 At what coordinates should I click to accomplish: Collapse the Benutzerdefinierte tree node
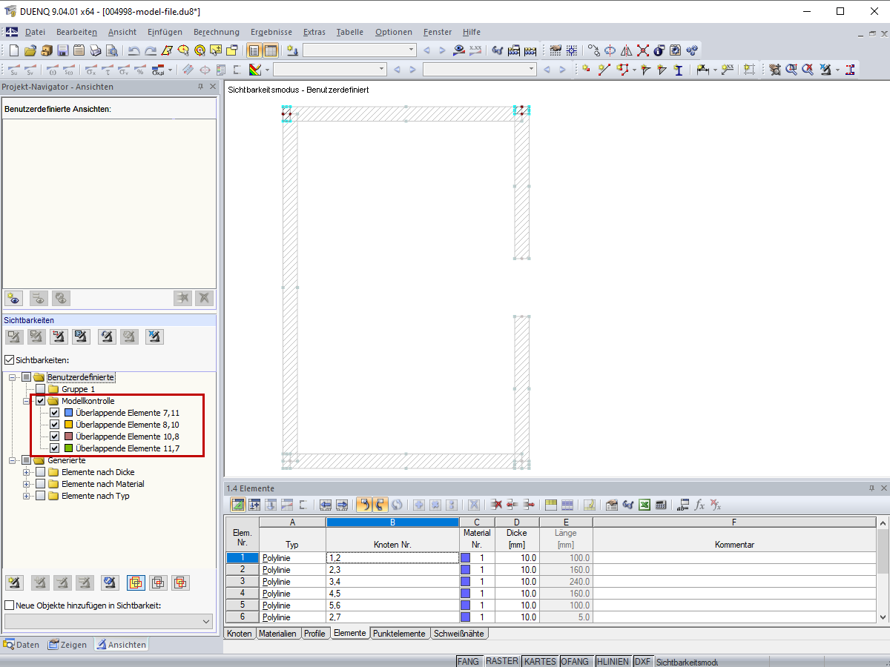coord(13,377)
